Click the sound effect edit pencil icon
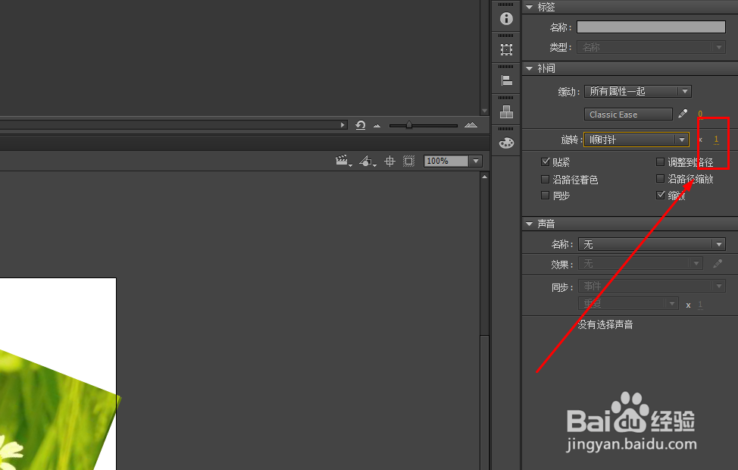Viewport: 738px width, 470px height. coord(718,263)
